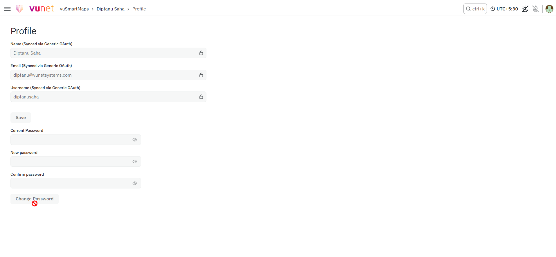Click the lock icon in Email field
The height and width of the screenshot is (257, 556).
(201, 75)
